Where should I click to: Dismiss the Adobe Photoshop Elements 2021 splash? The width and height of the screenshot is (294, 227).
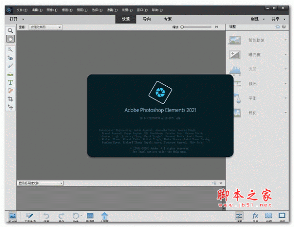[x=160, y=116]
